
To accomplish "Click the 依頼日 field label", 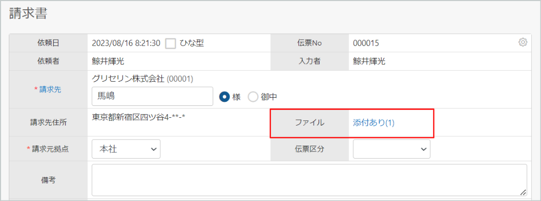I will pyautogui.click(x=48, y=43).
